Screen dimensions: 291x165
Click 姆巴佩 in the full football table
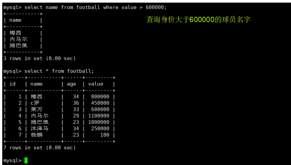point(40,122)
